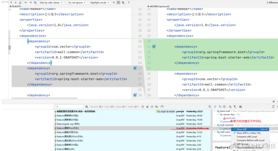
Task: Click the log magnifier search icon
Action: (x=210, y=107)
